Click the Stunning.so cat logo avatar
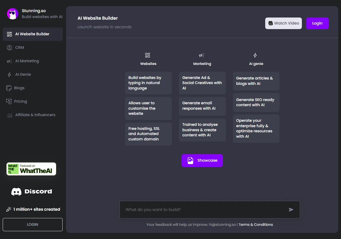 pos(12,14)
